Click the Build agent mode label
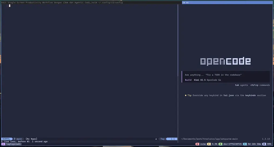Image resolution: width=274 pixels, height=147 pixels. [188, 80]
